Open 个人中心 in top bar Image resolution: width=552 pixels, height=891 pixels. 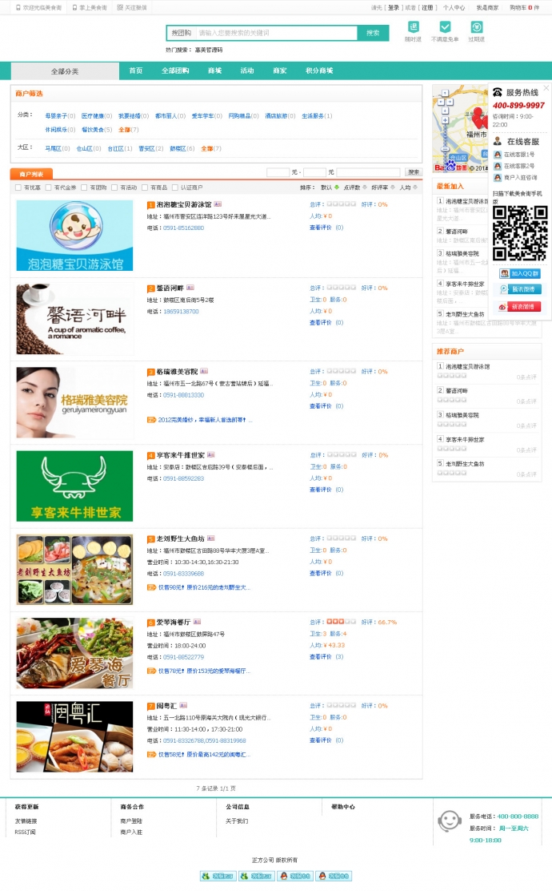pyautogui.click(x=454, y=8)
